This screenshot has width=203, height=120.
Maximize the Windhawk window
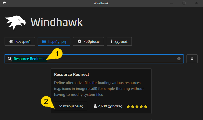(184, 3)
